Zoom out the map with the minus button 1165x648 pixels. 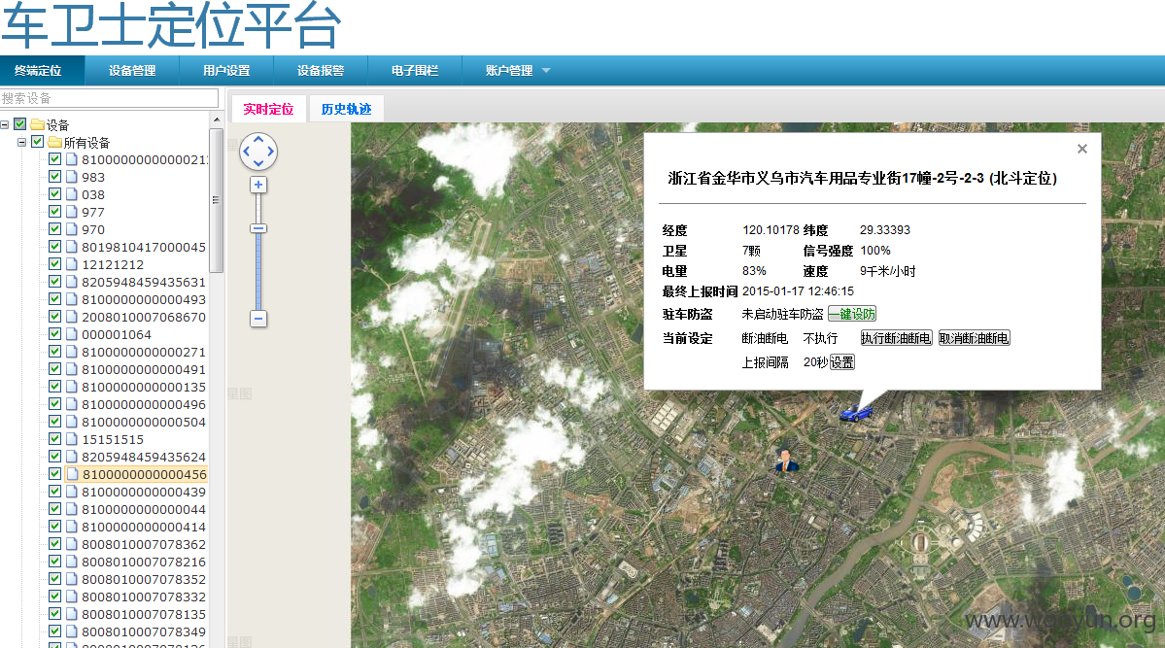[x=258, y=319]
